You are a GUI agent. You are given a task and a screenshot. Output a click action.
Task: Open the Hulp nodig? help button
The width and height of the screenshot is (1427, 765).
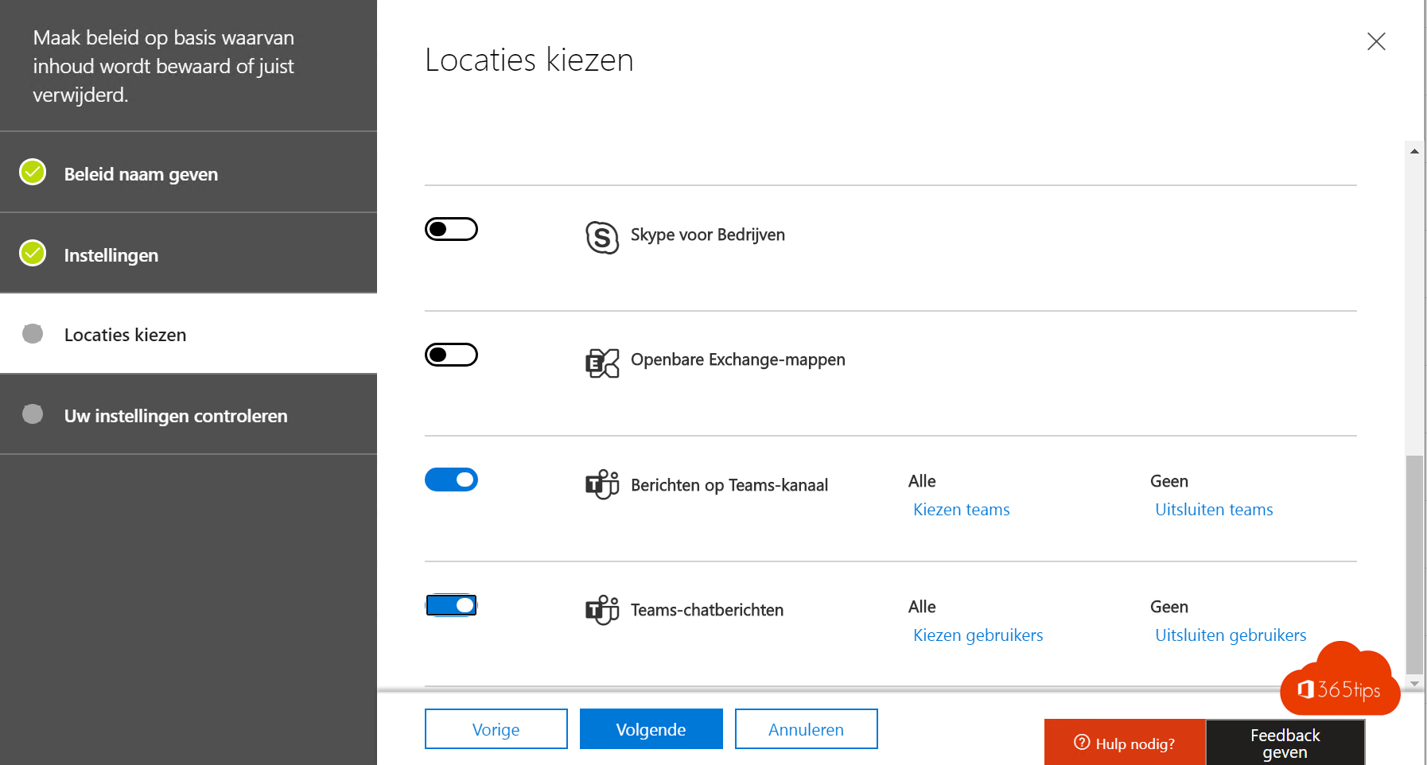(1125, 743)
